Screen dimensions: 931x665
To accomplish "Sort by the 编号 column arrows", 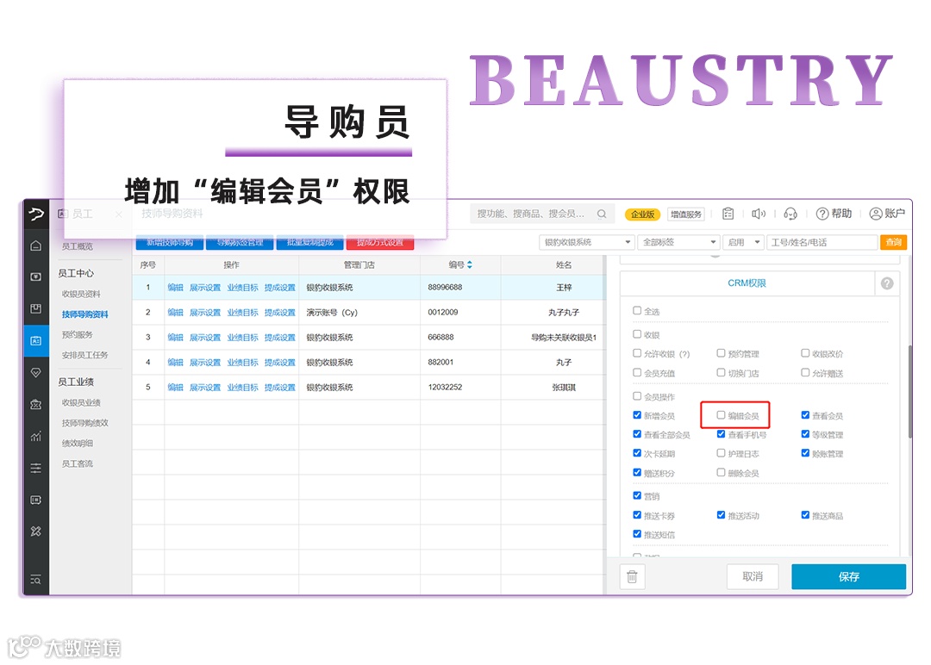I will 470,264.
